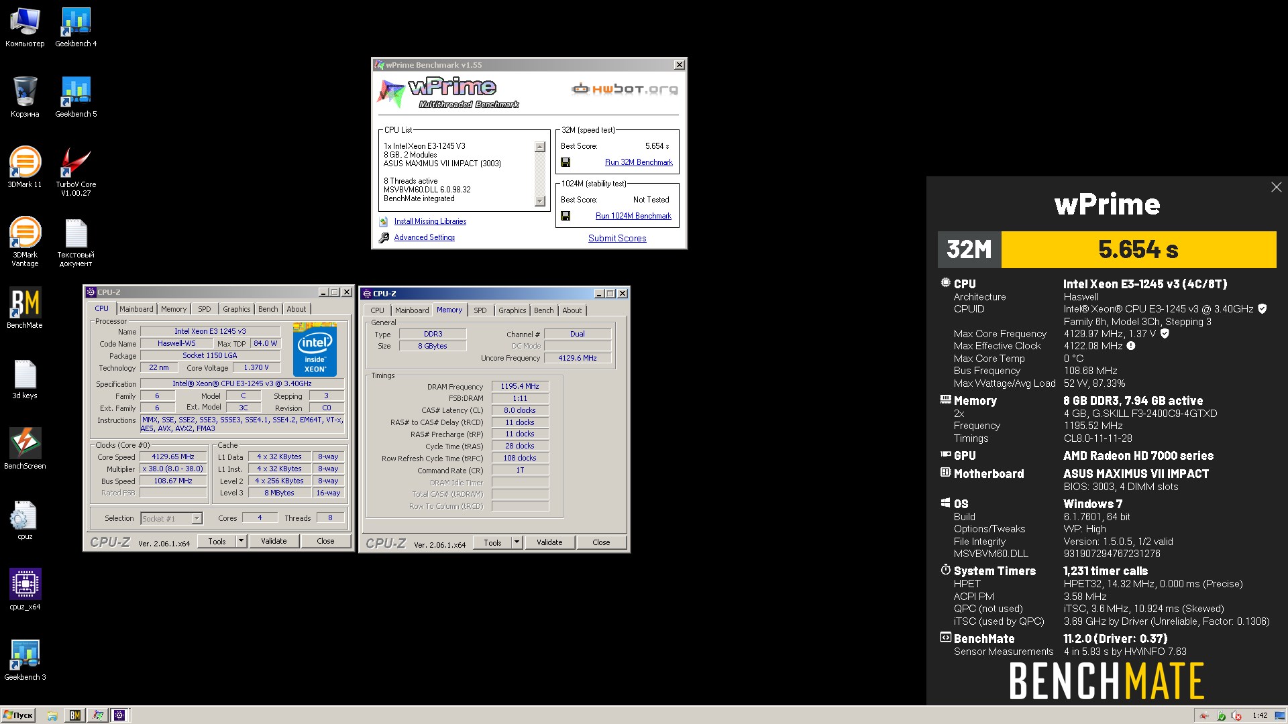The width and height of the screenshot is (1288, 724).
Task: Click Run 32M Benchmark link
Action: tap(639, 162)
